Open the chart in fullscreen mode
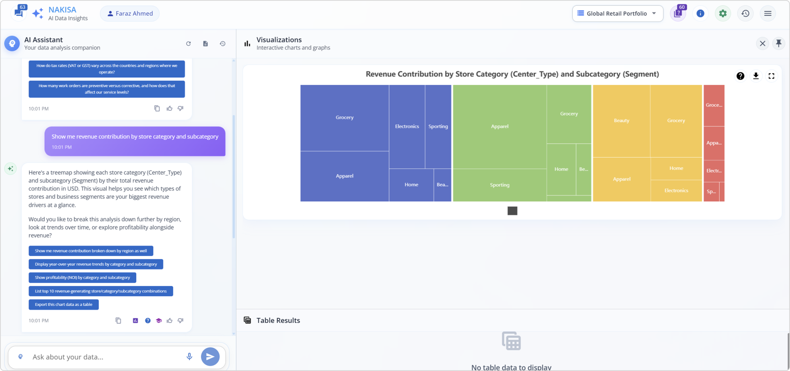Image resolution: width=790 pixels, height=371 pixels. point(771,76)
